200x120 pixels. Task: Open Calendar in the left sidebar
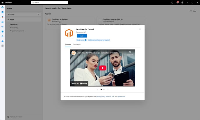click(2, 12)
